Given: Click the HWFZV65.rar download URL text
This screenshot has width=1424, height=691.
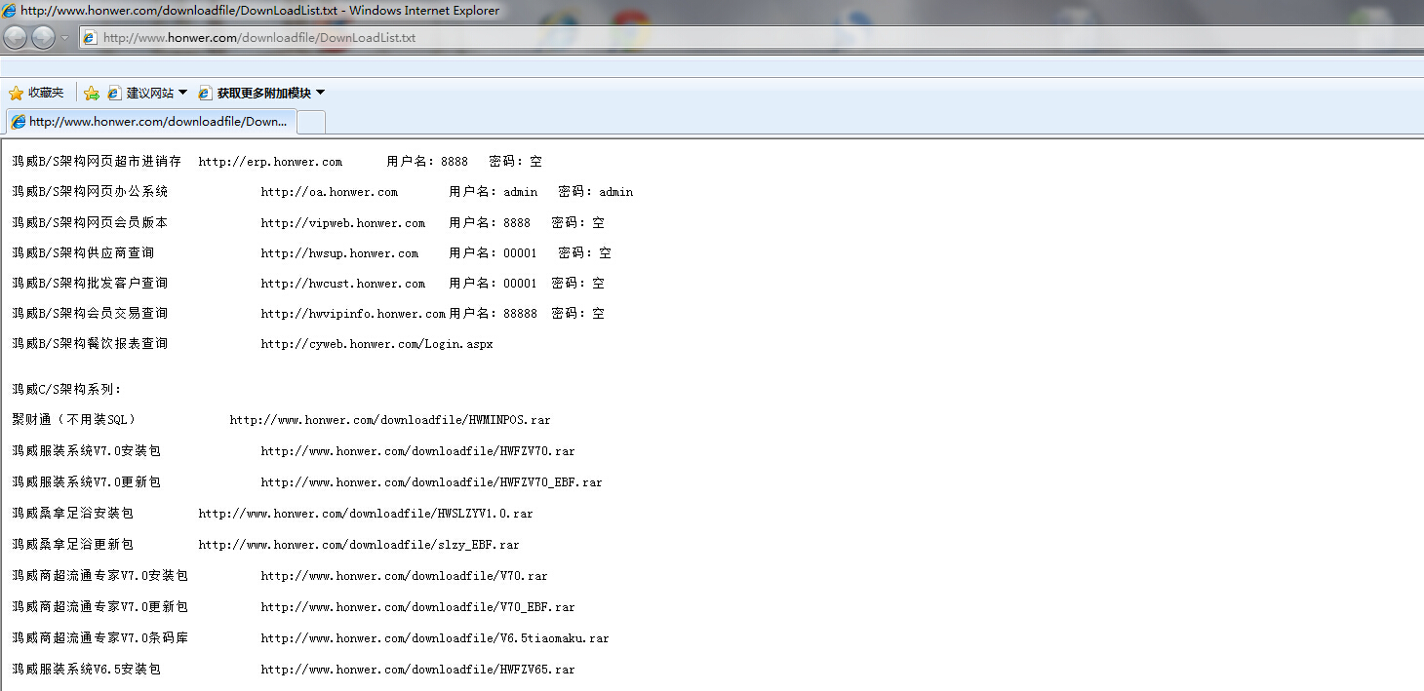Looking at the screenshot, I should pos(417,670).
